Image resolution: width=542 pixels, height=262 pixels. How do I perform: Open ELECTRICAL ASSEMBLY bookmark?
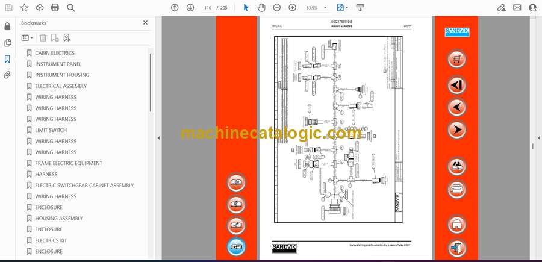[61, 86]
